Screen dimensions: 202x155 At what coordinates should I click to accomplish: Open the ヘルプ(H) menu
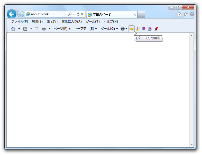111,22
